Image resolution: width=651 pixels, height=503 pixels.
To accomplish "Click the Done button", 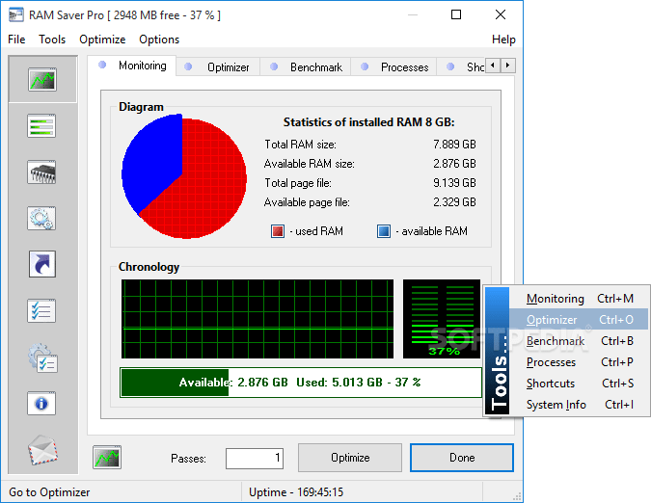I will 462,458.
